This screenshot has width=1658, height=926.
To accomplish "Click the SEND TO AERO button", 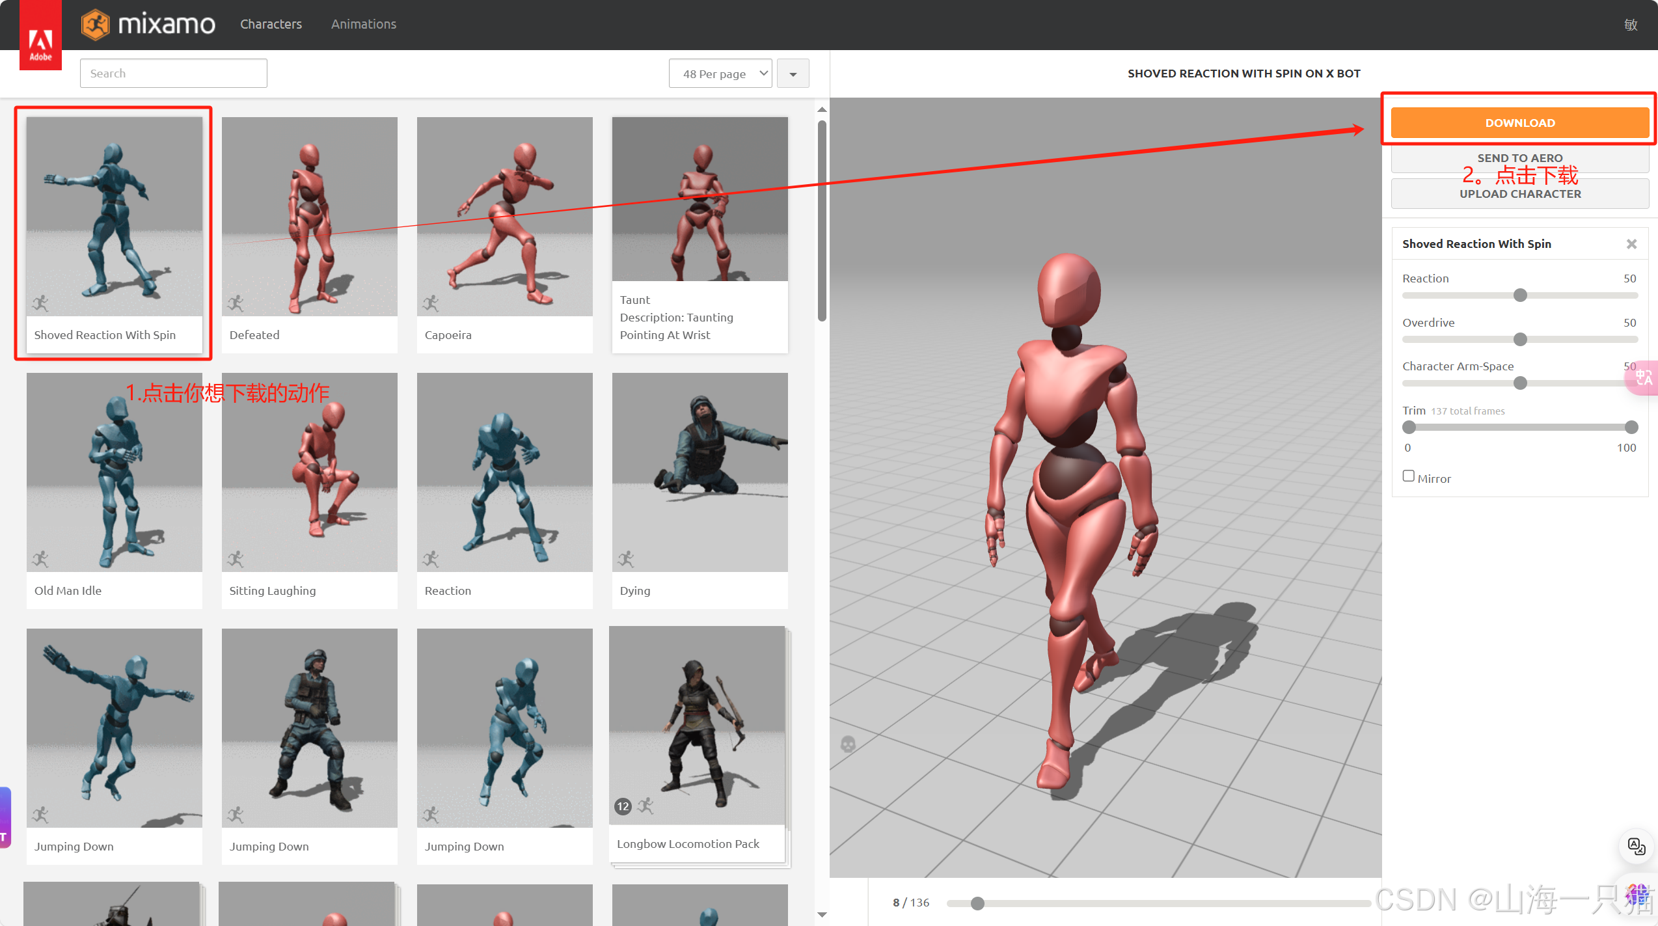I will 1520,158.
